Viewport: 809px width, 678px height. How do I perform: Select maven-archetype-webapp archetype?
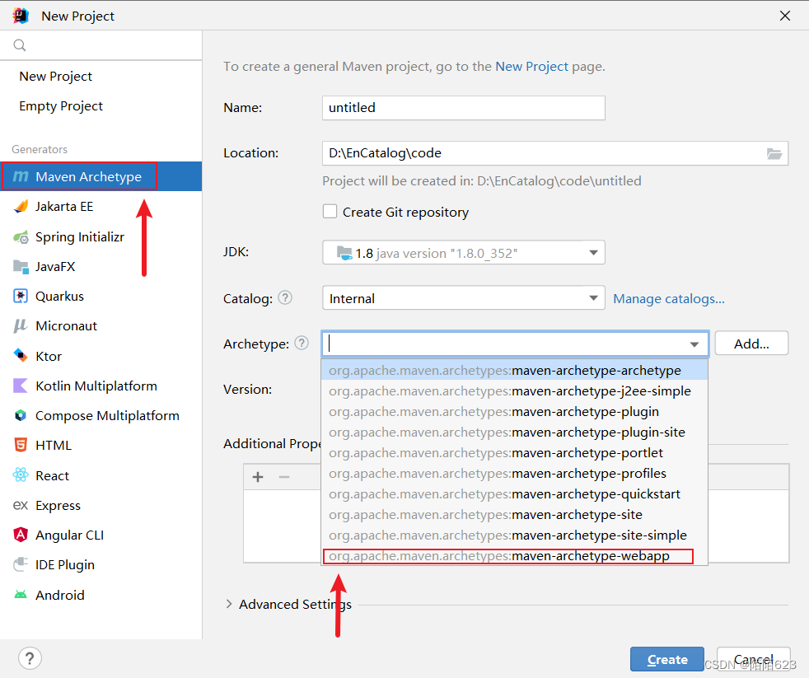coord(514,556)
